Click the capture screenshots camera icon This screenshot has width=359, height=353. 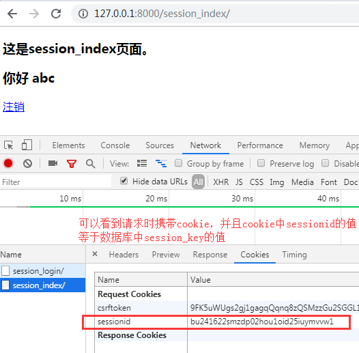coord(53,163)
